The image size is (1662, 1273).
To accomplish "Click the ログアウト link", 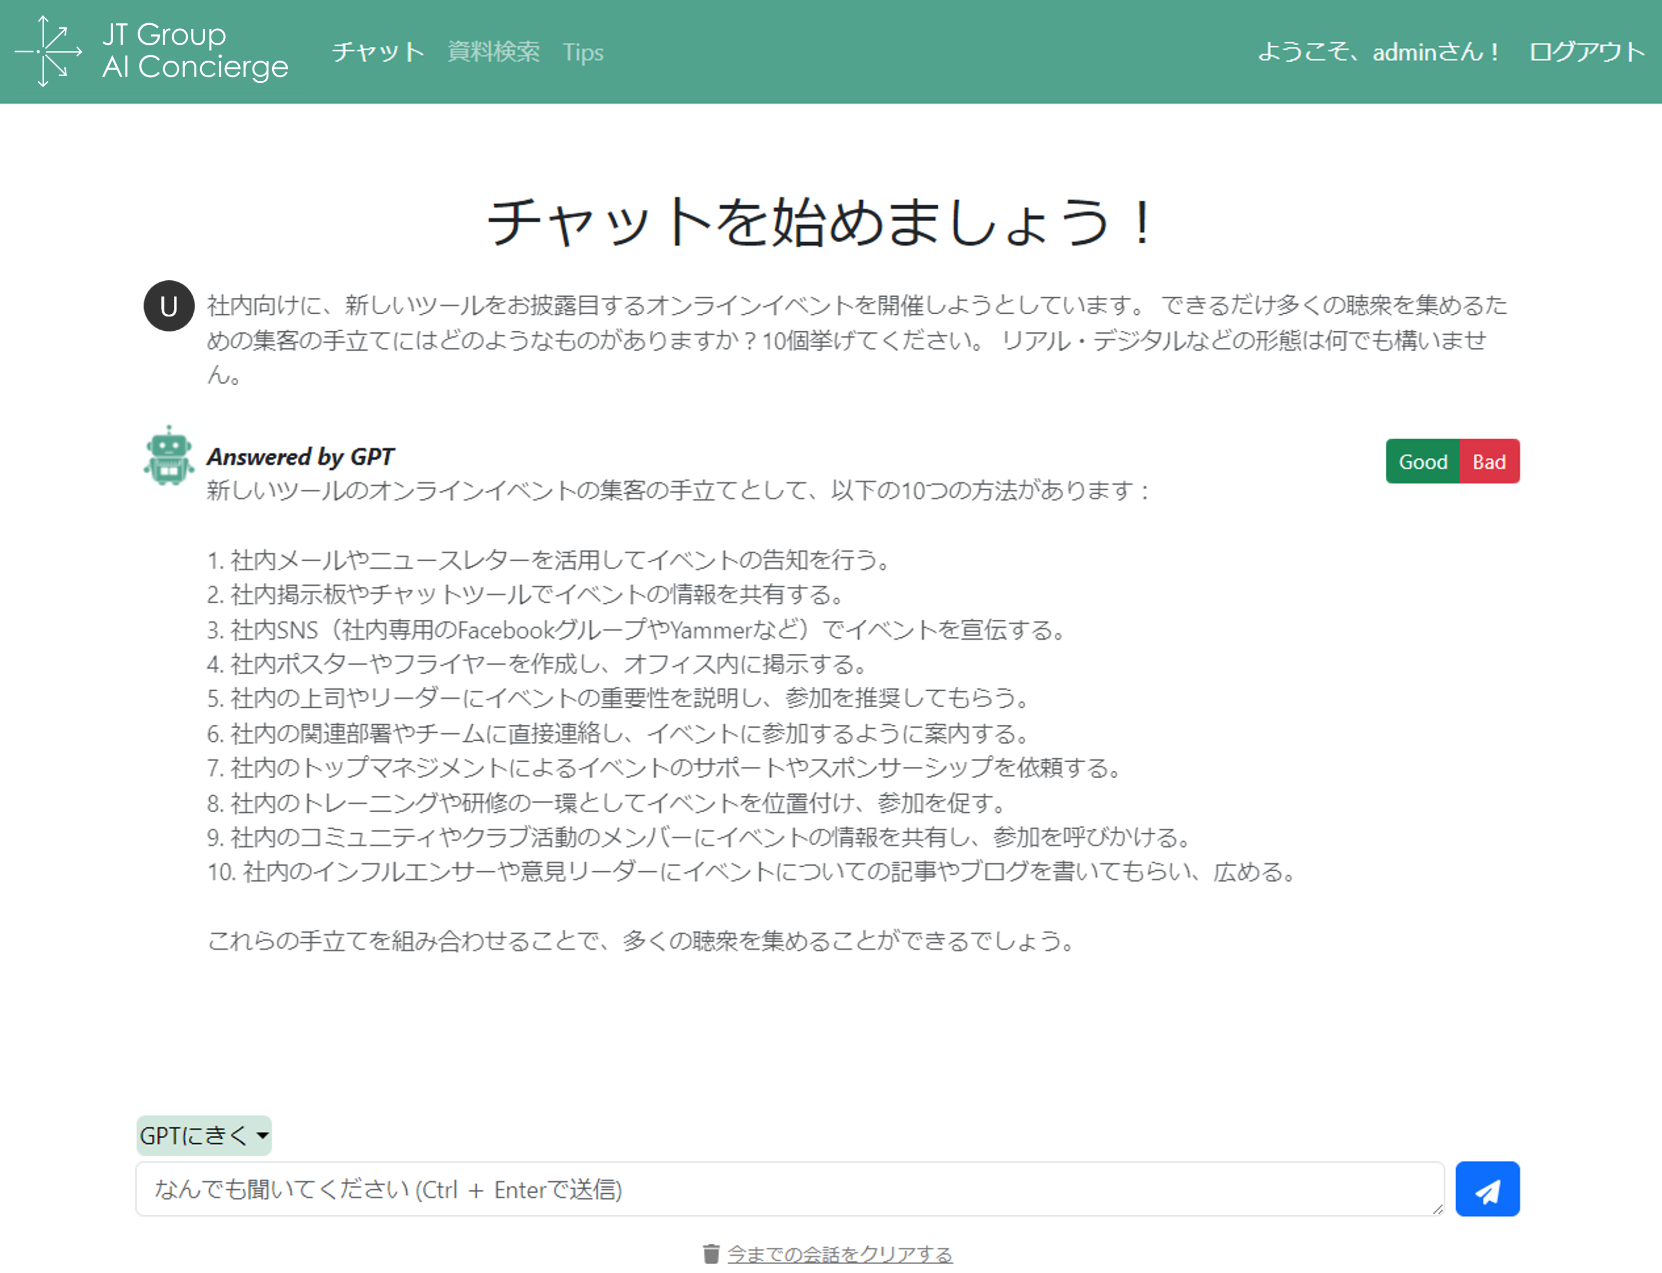I will click(x=1587, y=51).
